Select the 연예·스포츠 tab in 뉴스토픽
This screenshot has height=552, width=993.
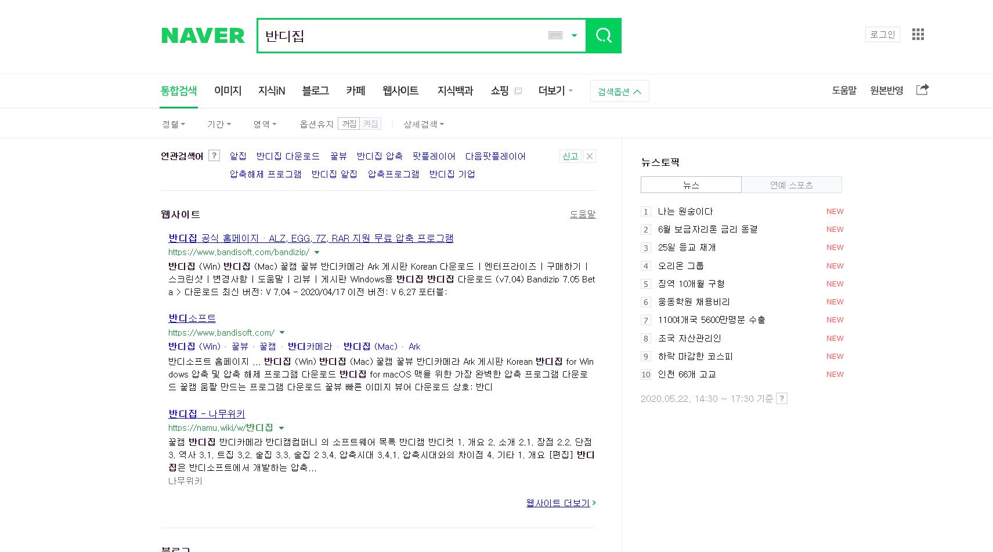791,185
